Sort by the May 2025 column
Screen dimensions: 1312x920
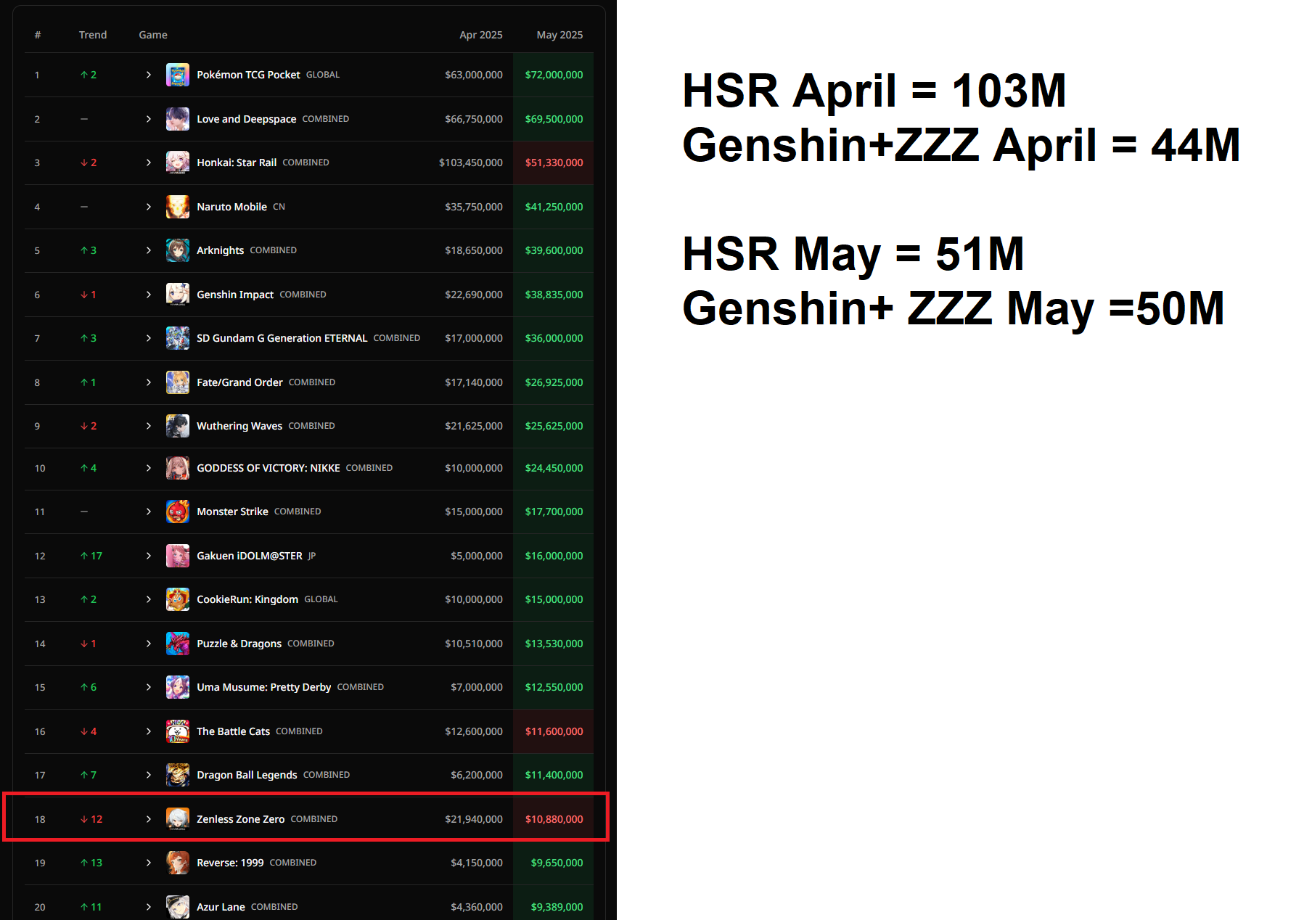(x=559, y=35)
